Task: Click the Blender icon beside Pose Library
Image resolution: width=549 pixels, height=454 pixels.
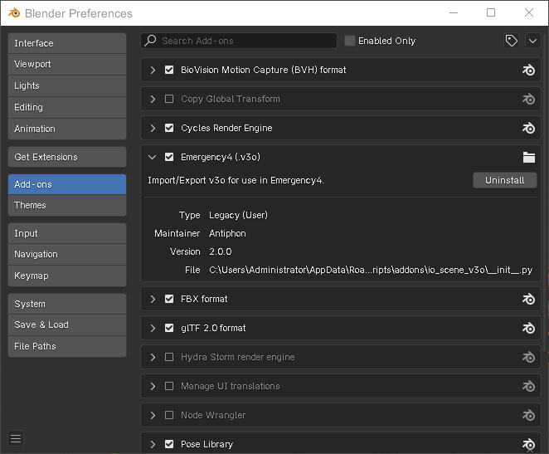Action: tap(528, 444)
